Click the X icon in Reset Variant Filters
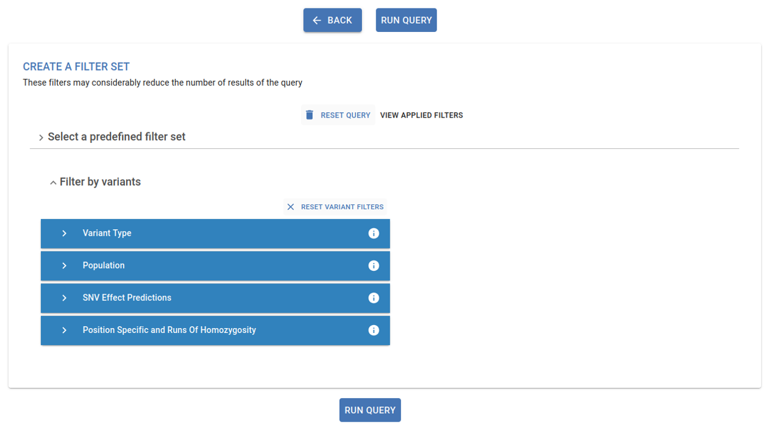This screenshot has width=769, height=427. 291,207
